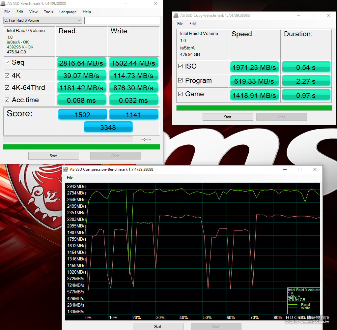This screenshot has height=330, width=337.
Task: Click the total score 3348
Action: [x=108, y=127]
